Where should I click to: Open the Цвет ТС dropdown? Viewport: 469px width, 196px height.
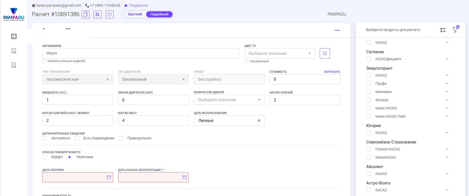point(280,54)
